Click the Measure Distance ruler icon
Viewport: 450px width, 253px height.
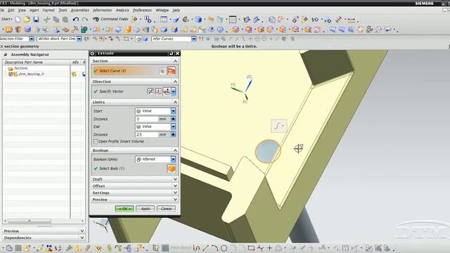click(x=352, y=20)
